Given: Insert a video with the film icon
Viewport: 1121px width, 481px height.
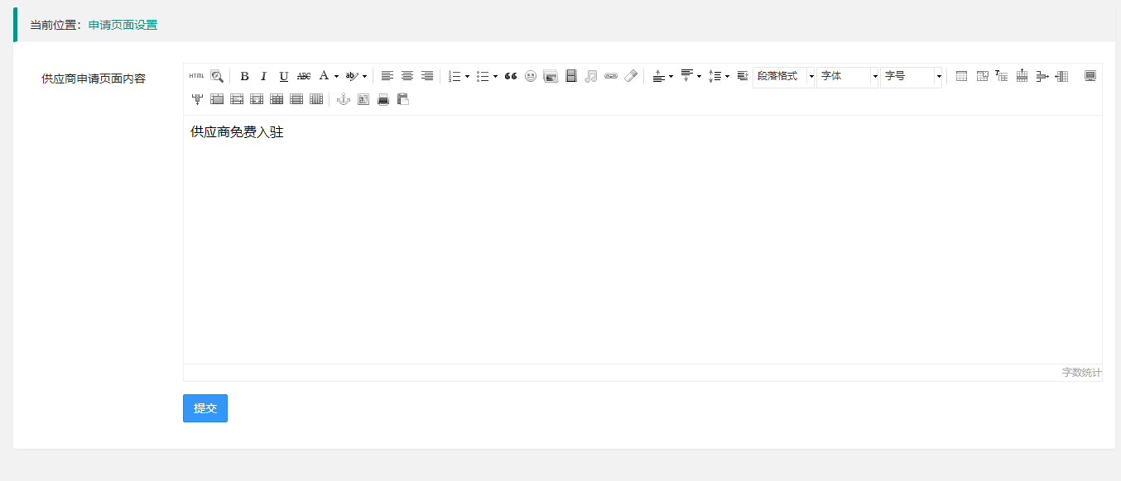Looking at the screenshot, I should pos(570,76).
